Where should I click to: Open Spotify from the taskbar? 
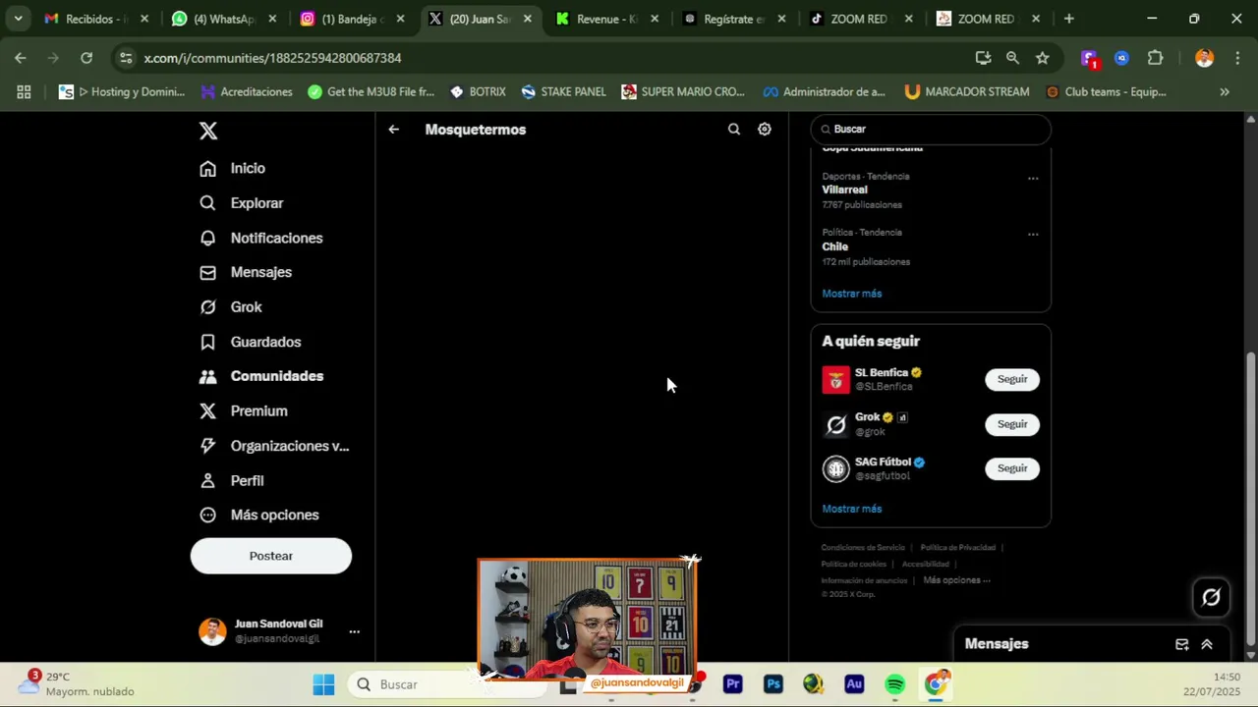[x=894, y=684]
